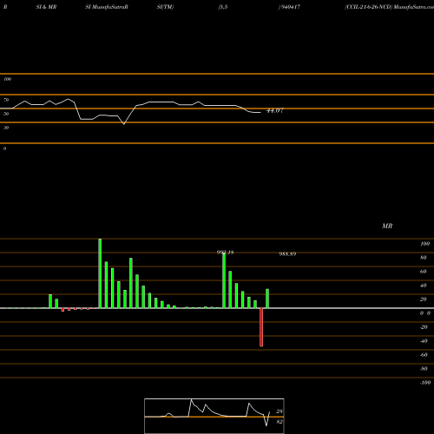Screen dimensions: 434x434
Task: Click the tallest green MR bar
Action: [x=100, y=273]
